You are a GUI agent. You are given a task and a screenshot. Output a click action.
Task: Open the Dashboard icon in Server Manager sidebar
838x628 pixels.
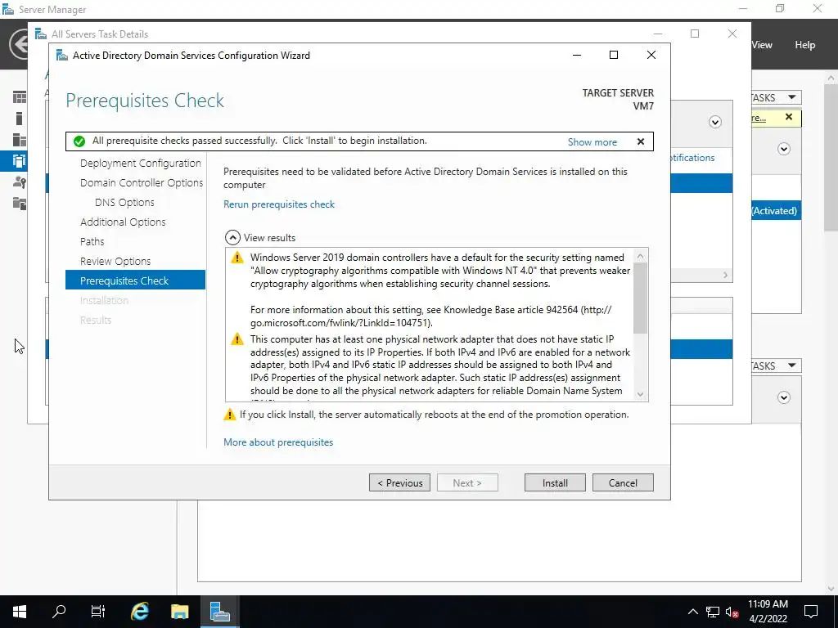(x=20, y=97)
